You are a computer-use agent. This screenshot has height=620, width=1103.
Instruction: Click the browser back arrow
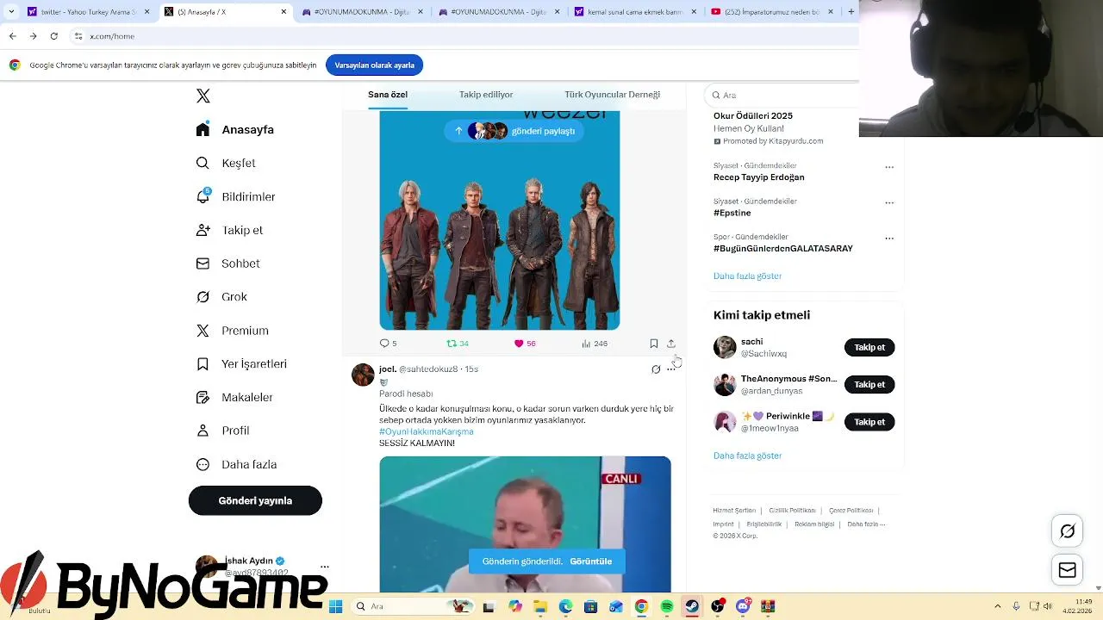(x=12, y=36)
